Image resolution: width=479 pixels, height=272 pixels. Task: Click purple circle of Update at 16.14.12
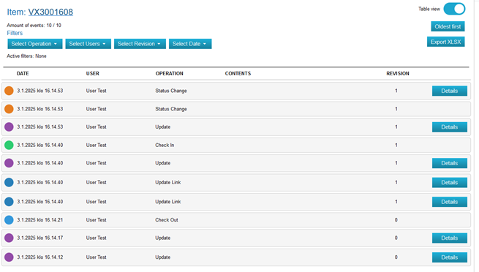pyautogui.click(x=9, y=257)
